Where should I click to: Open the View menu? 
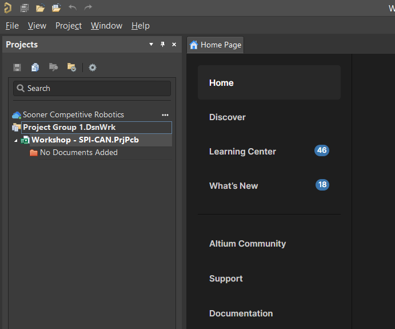click(x=37, y=26)
